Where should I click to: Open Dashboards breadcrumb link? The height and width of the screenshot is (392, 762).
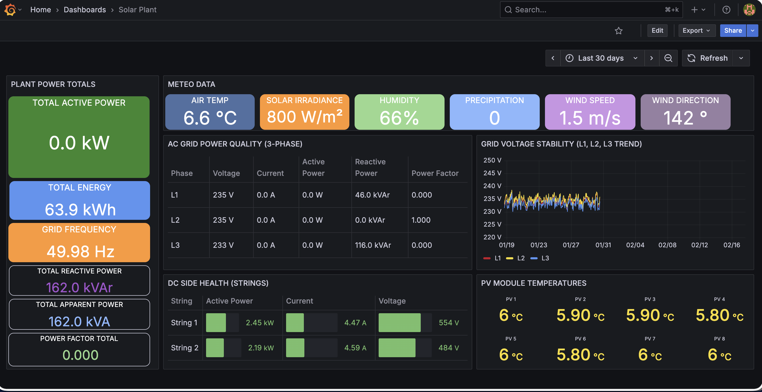[85, 10]
